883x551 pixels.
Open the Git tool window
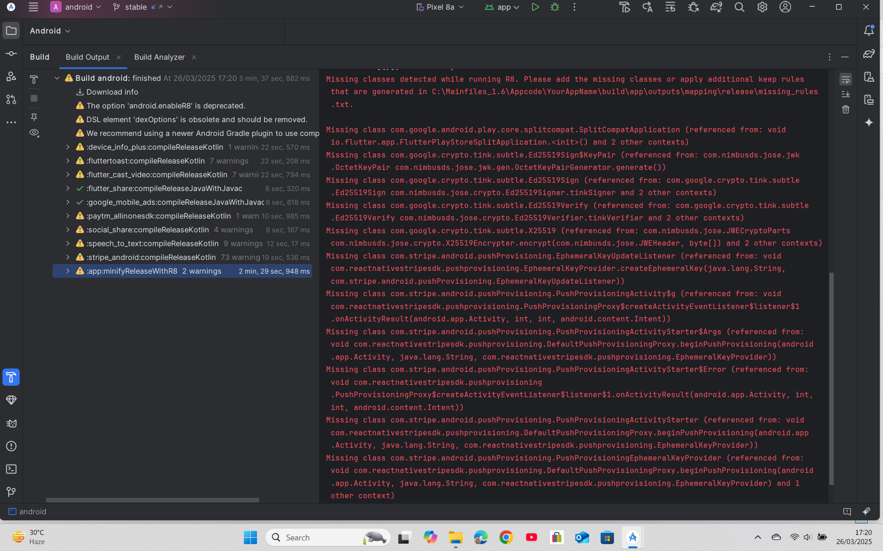click(11, 492)
